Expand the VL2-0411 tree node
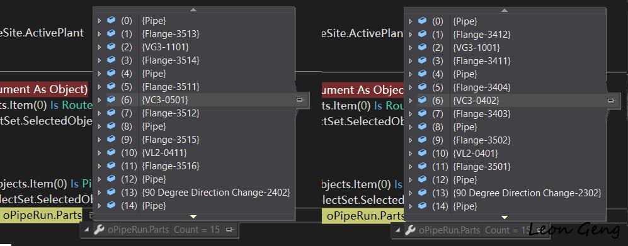Viewport: 628px width, 246px height. point(100,152)
